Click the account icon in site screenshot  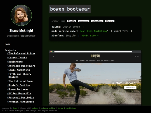(x=135, y=56)
